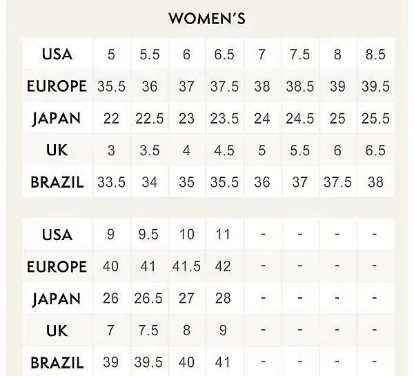The height and width of the screenshot is (376, 414).
Task: Select USA size 8.5 cell
Action: 375,55
